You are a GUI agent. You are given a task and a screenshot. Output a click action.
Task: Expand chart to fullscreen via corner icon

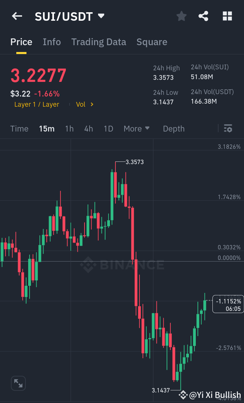pos(18,383)
